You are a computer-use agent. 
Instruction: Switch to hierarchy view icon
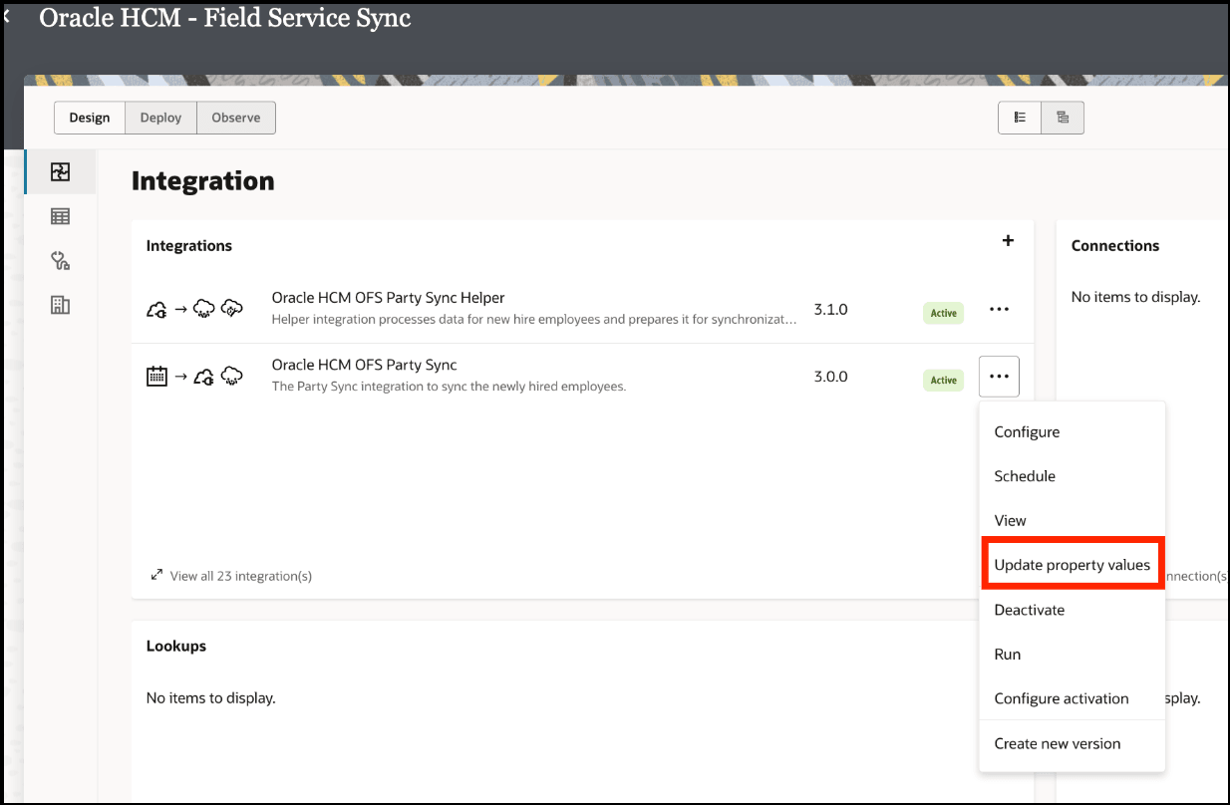(1063, 118)
